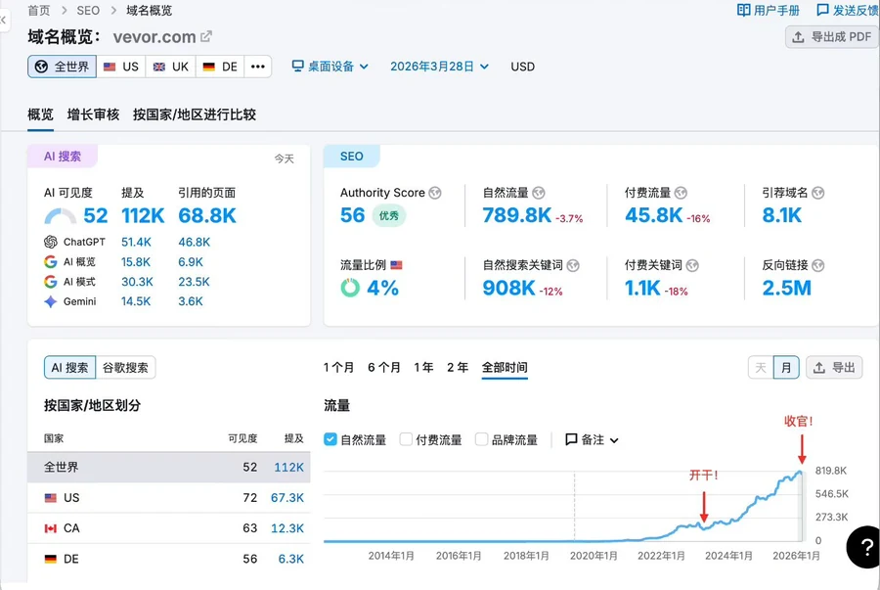Click the Gemini sparkle icon

click(51, 301)
